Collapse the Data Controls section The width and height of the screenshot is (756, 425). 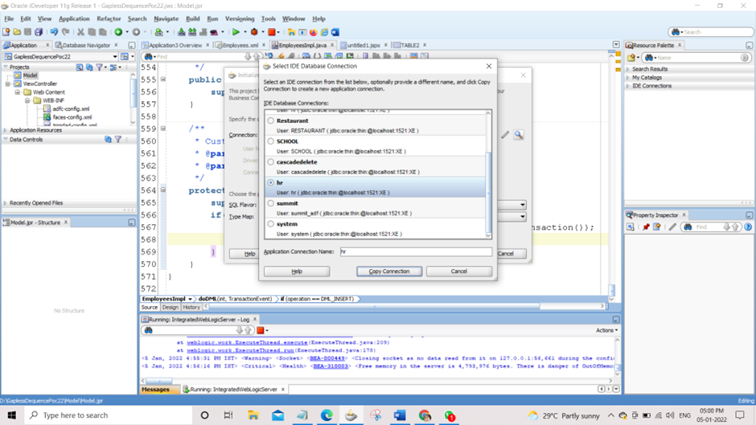pos(6,139)
